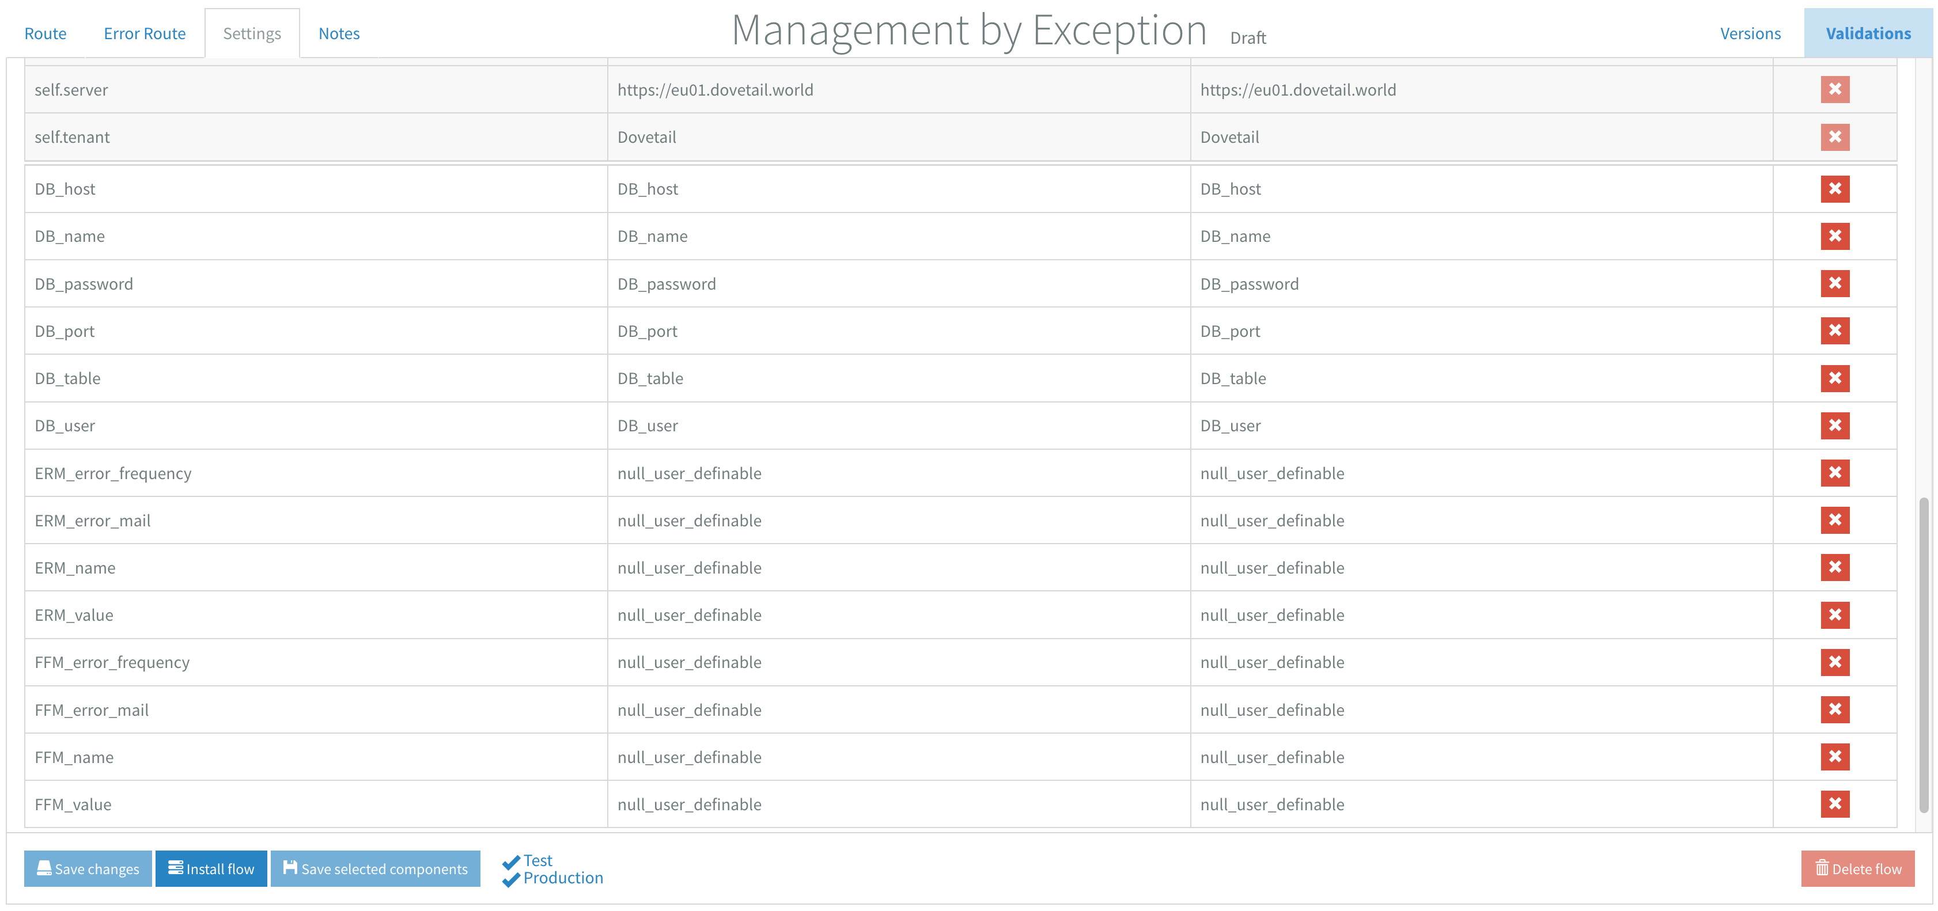Remove the DB_port property row
This screenshot has height=911, width=1938.
(1834, 331)
